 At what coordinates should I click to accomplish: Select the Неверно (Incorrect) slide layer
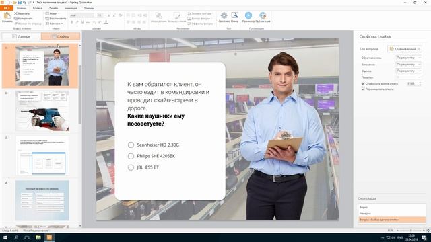point(392,213)
